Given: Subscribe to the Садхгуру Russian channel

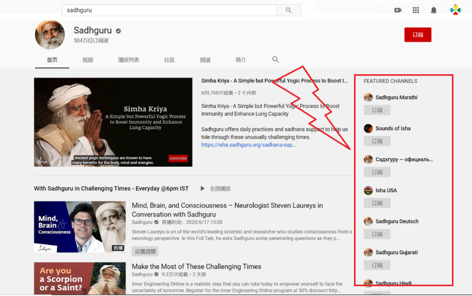Looking at the screenshot, I should tap(377, 172).
